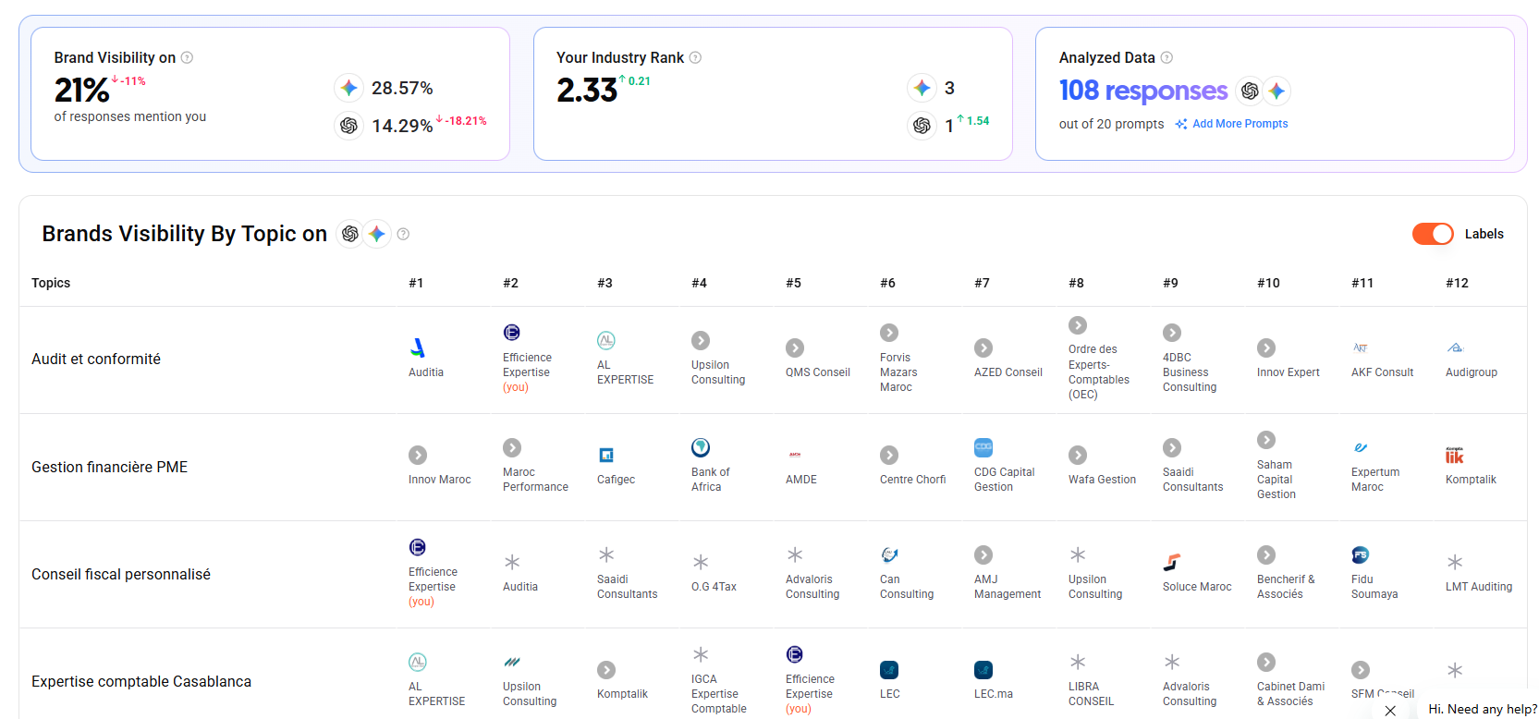Click Gemini icon in Analyzed Data card
This screenshot has width=1539, height=719.
coord(1276,91)
